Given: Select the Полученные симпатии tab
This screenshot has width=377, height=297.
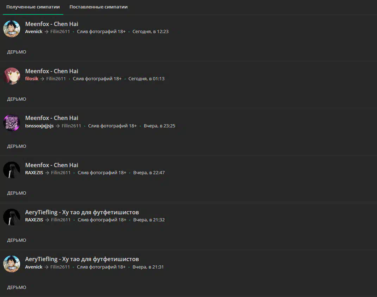Looking at the screenshot, I should tap(33, 7).
